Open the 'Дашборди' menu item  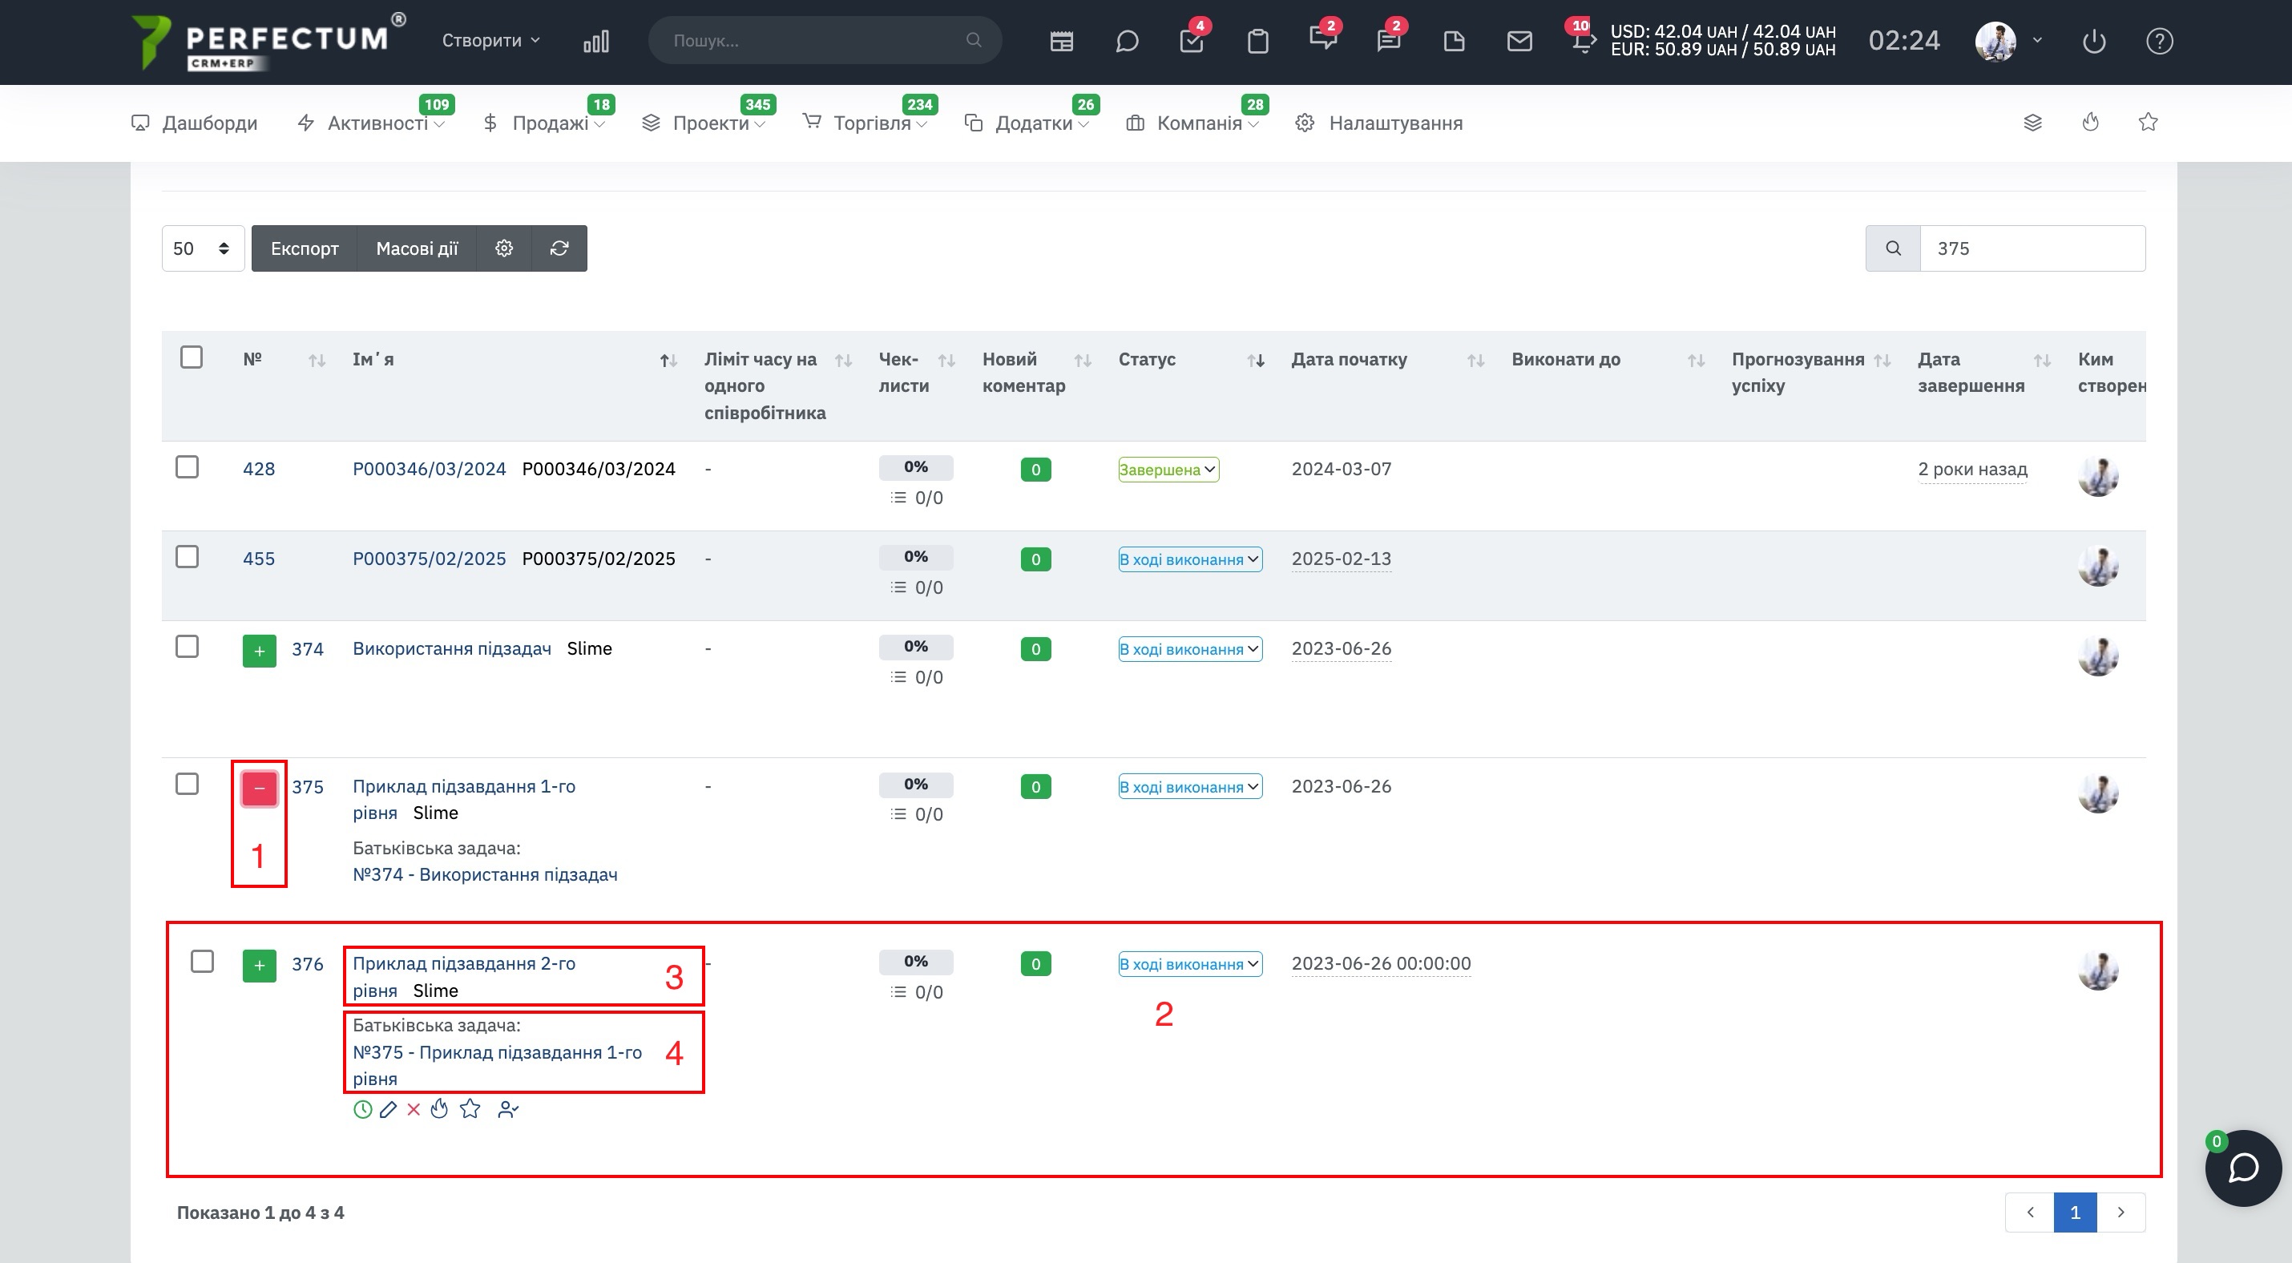(x=194, y=123)
